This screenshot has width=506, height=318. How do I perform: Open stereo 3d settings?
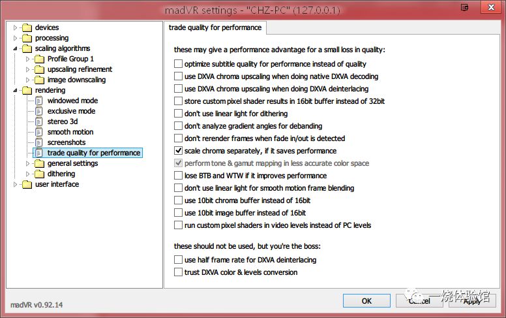coord(63,121)
